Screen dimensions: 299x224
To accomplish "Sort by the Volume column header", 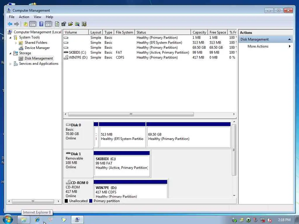I will pos(76,32).
